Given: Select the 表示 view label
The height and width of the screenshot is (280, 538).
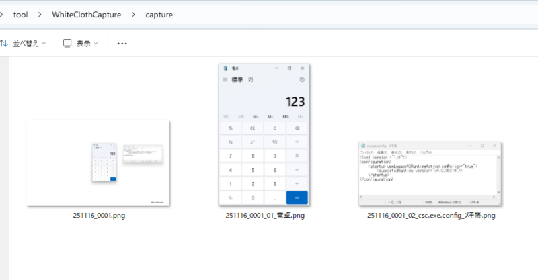Looking at the screenshot, I should (83, 44).
